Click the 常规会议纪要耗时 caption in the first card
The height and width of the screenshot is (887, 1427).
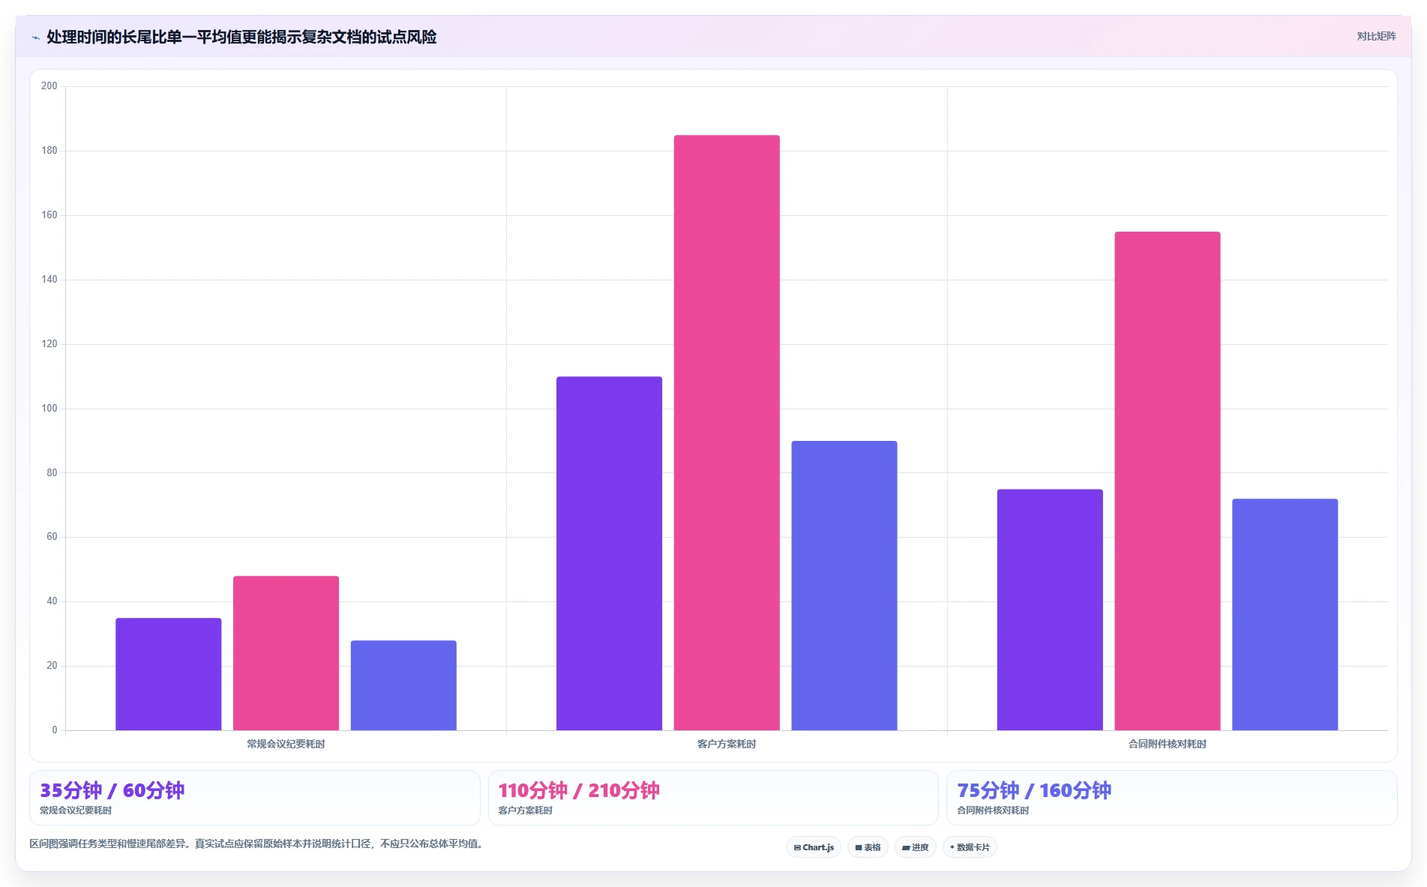coord(76,811)
